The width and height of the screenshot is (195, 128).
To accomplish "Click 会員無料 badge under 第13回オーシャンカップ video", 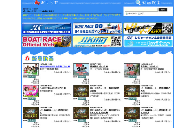I will [132, 120].
